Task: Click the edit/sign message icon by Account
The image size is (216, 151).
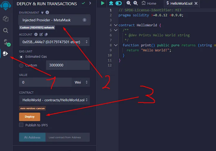Action: (41, 34)
